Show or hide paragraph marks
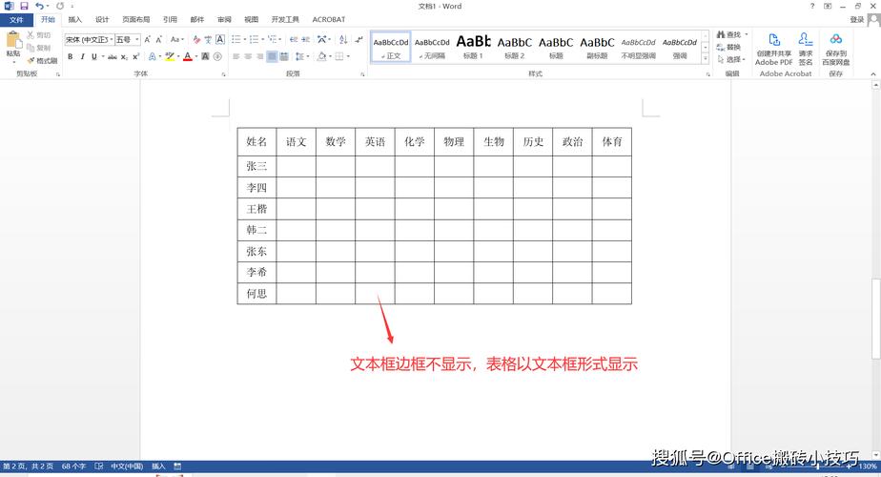The image size is (881, 477). [x=359, y=39]
